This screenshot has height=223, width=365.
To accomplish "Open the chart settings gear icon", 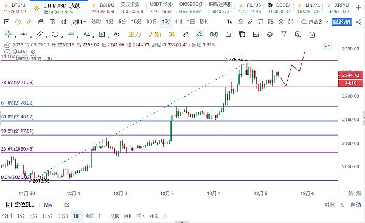I will coord(281,22).
